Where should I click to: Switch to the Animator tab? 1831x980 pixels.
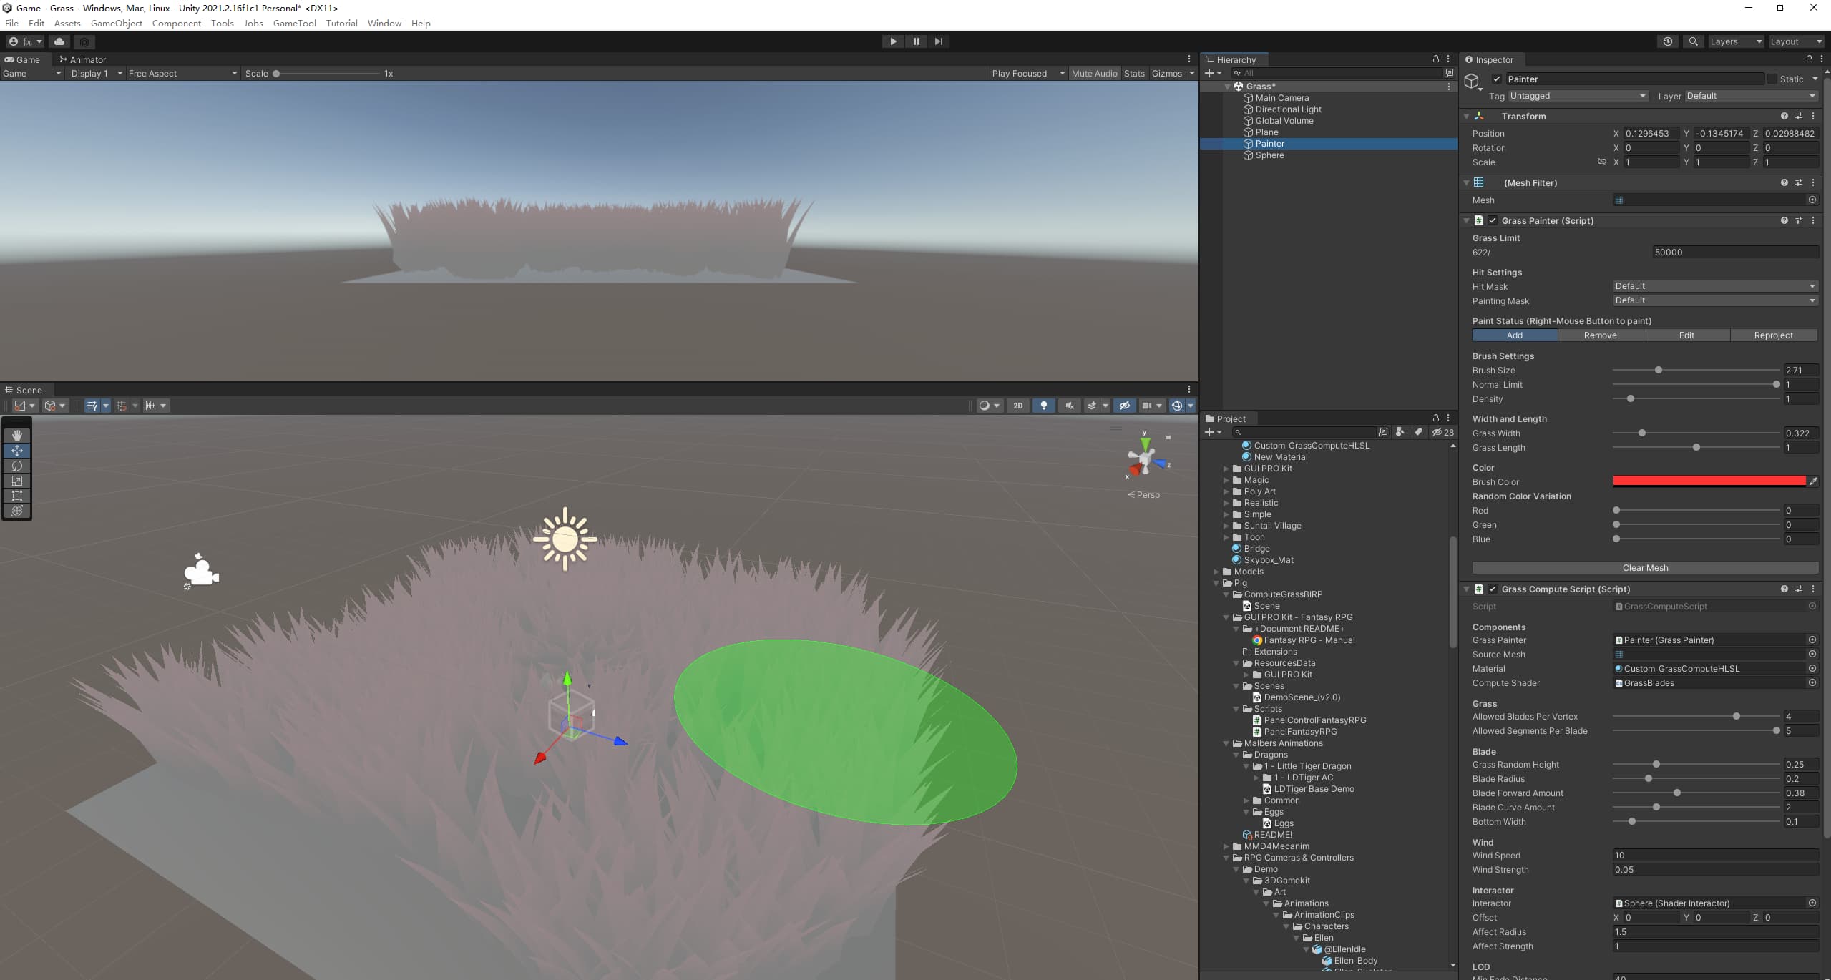[83, 59]
